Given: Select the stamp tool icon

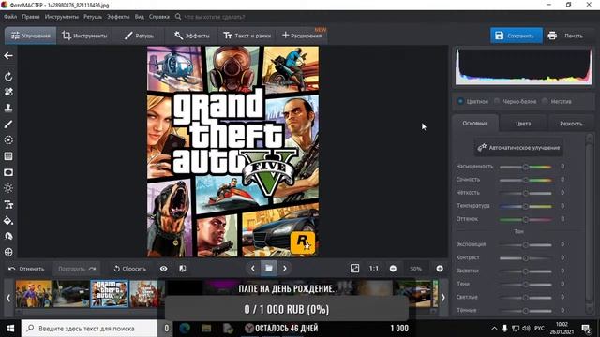Looking at the screenshot, I should (x=8, y=108).
